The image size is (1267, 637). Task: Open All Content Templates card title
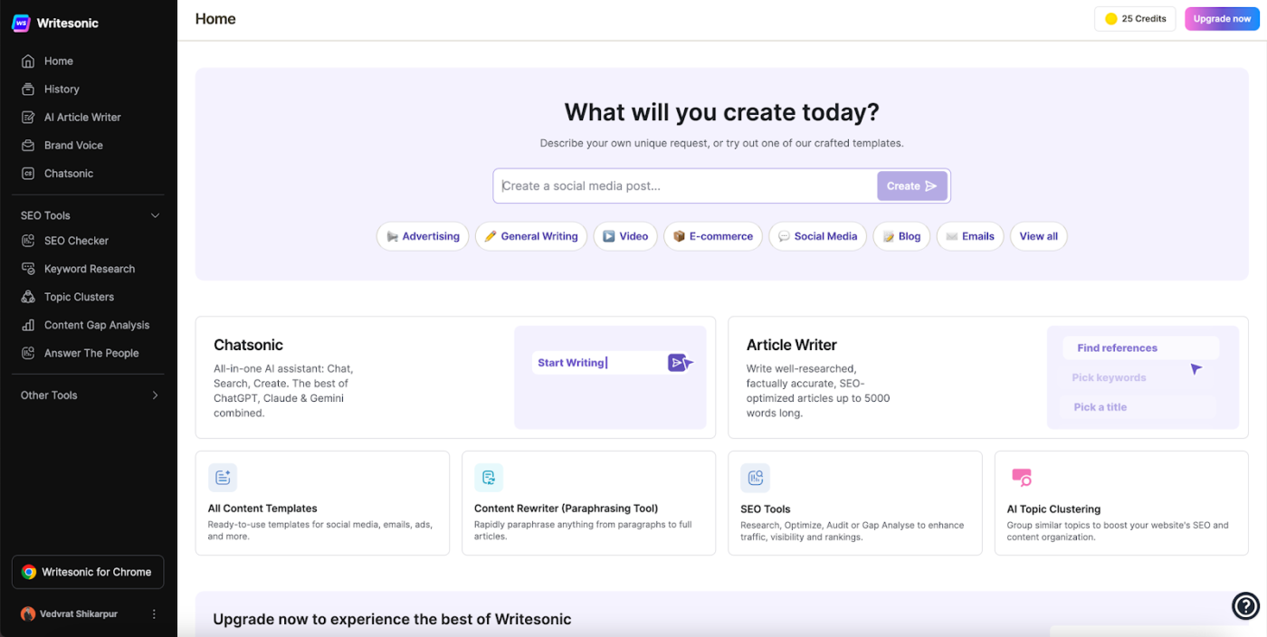[262, 509]
